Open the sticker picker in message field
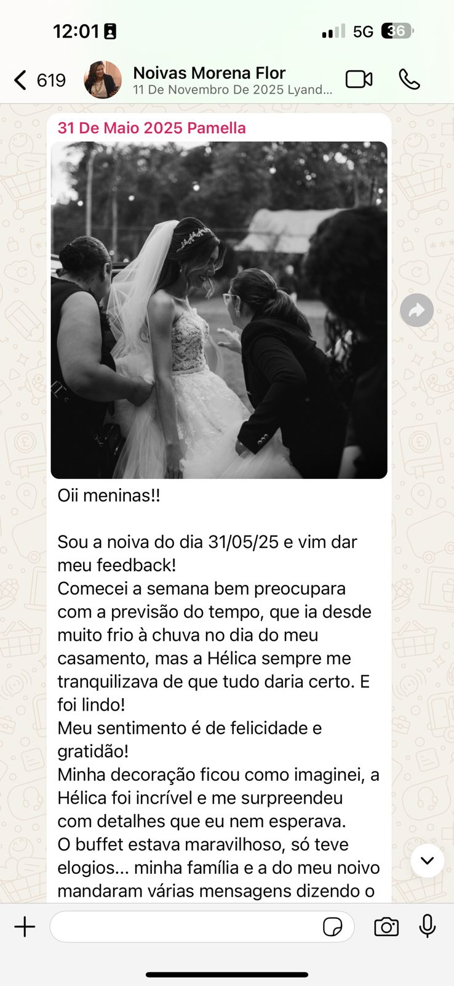 pyautogui.click(x=333, y=927)
